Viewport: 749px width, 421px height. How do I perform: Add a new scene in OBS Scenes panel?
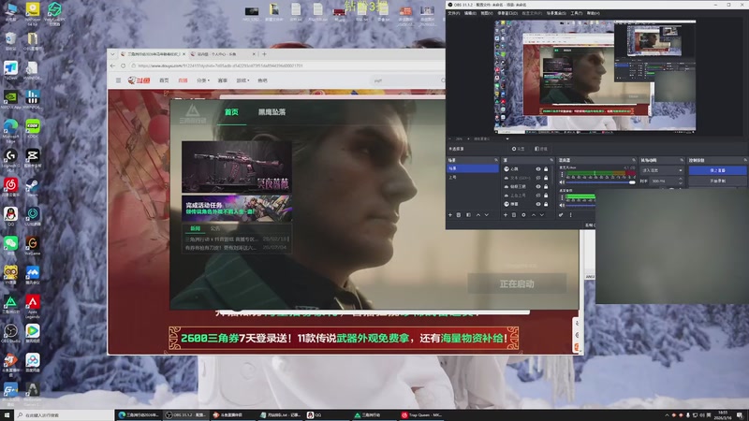[450, 215]
